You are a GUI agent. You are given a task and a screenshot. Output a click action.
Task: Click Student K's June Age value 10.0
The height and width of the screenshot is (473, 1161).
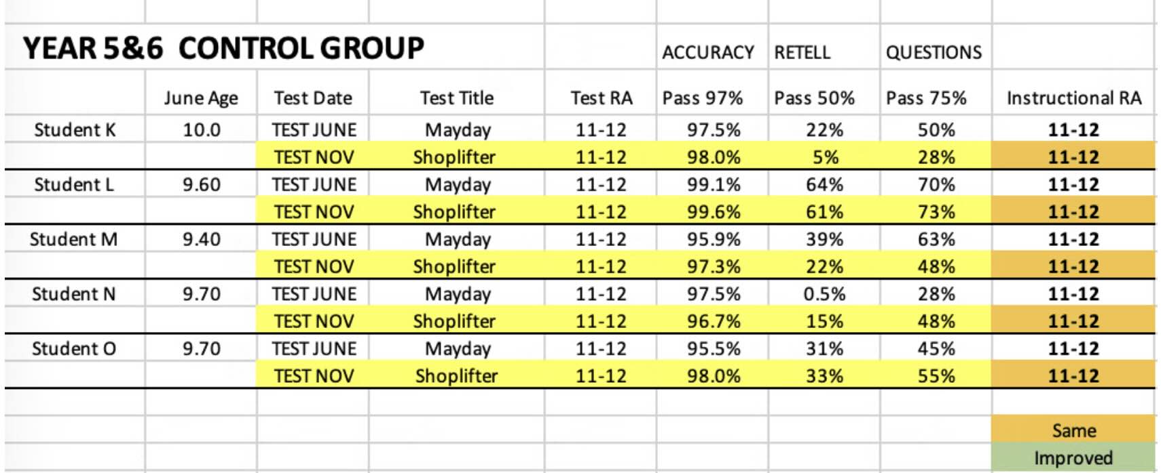pos(201,129)
